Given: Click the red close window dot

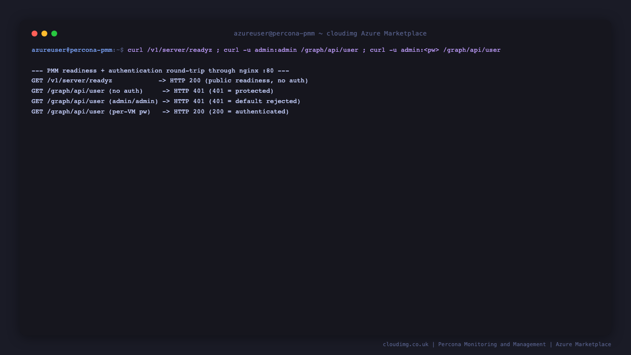Looking at the screenshot, I should [35, 34].
